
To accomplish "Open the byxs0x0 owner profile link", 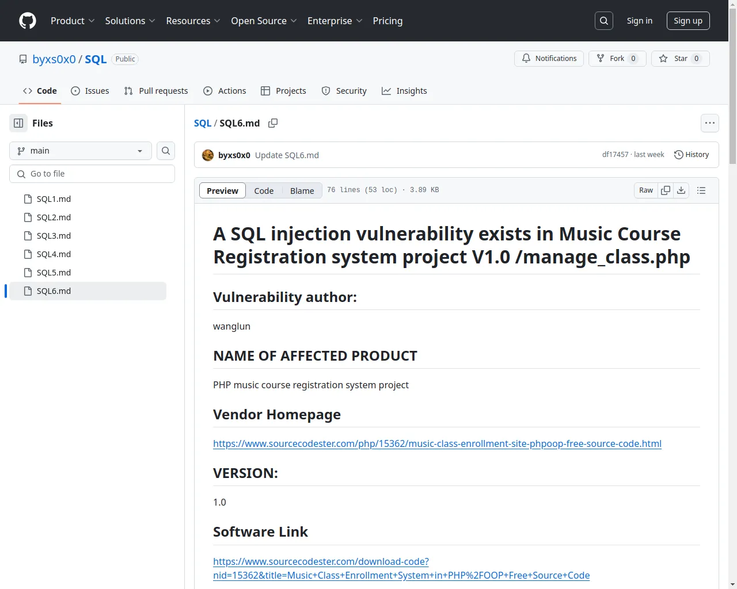I will [x=54, y=59].
